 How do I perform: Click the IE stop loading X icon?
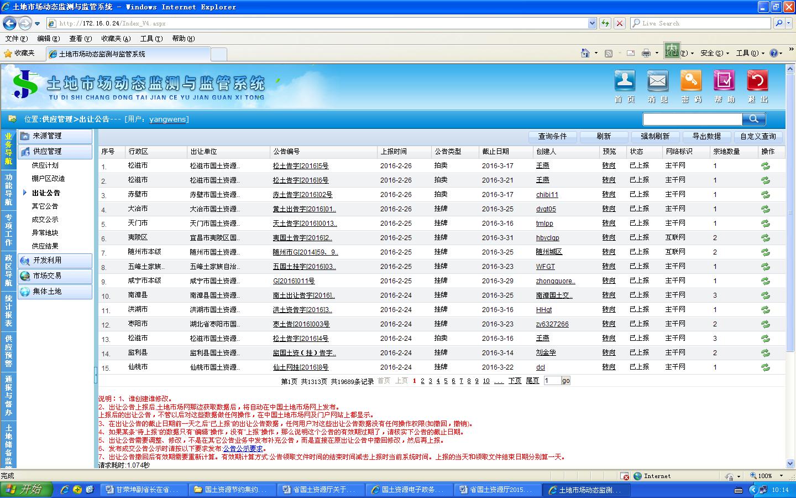(x=620, y=23)
